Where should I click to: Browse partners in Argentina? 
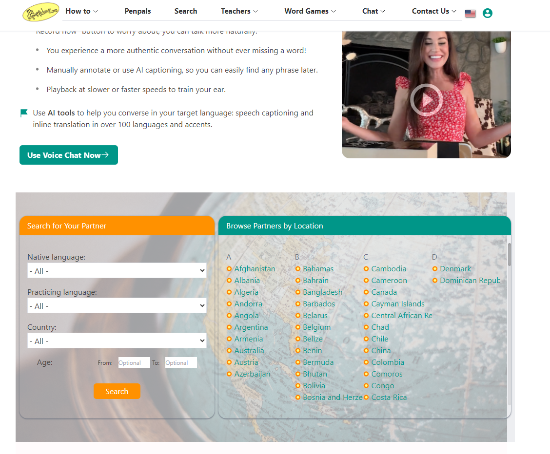(x=251, y=327)
